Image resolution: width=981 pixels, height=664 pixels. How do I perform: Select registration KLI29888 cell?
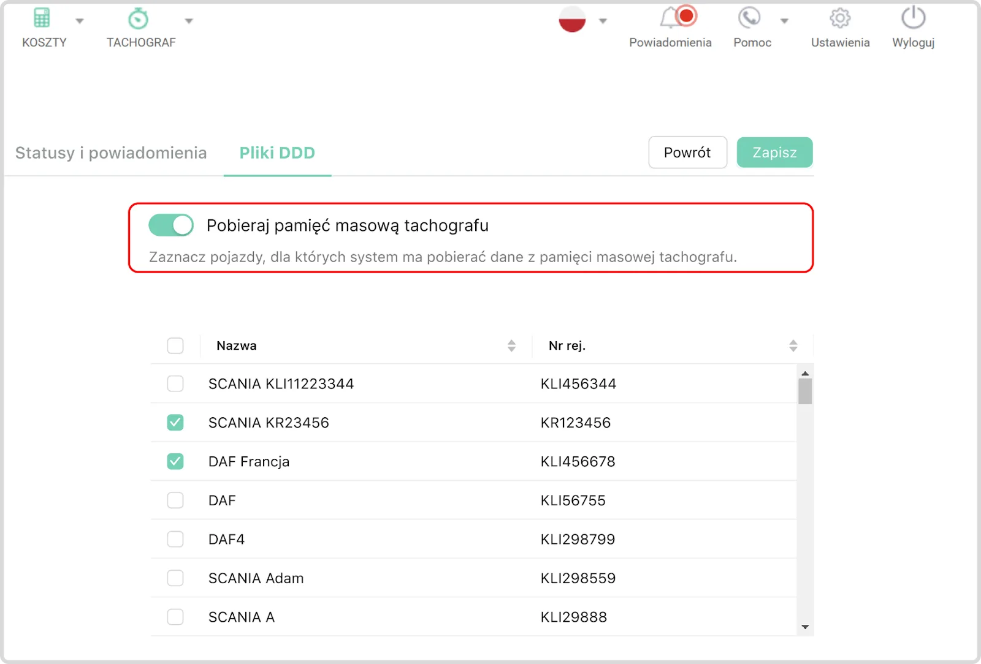pyautogui.click(x=574, y=617)
